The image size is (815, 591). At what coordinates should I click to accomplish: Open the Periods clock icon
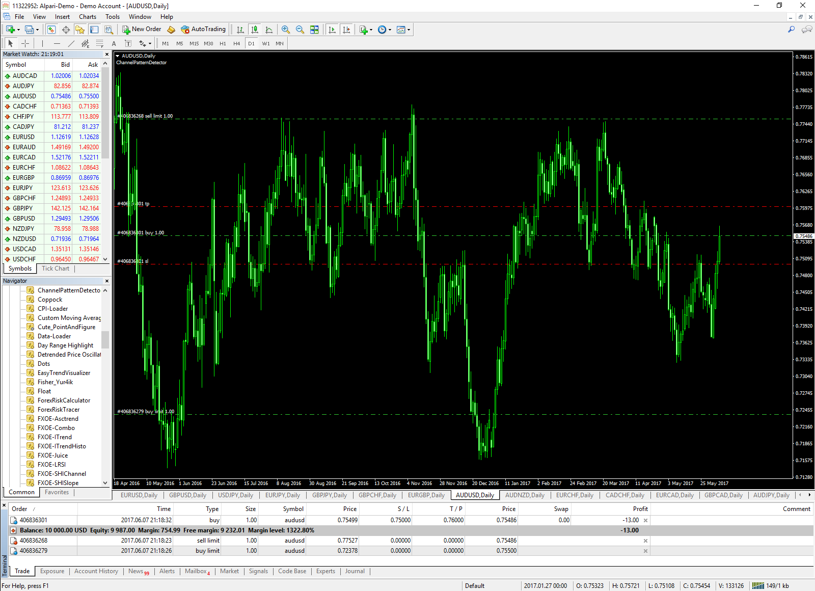point(382,30)
